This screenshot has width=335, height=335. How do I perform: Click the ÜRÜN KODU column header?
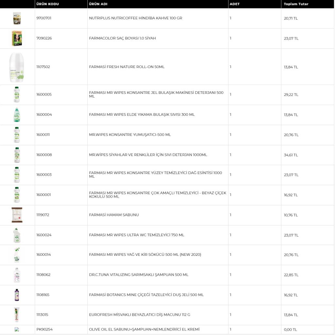tap(48, 4)
